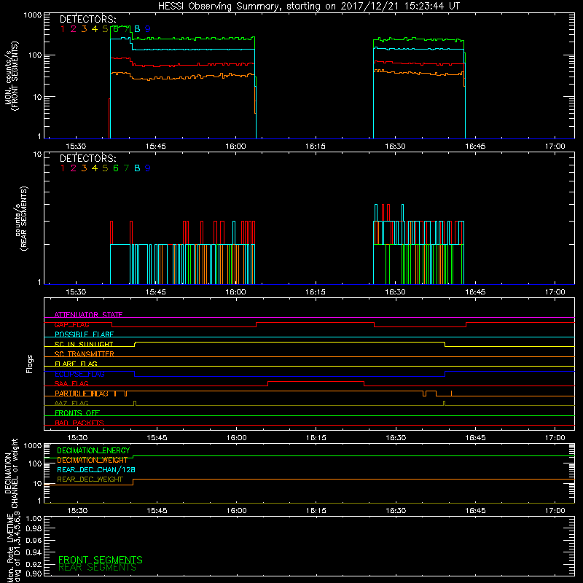This screenshot has height=583, width=583.
Task: Click magenta detector 2 in rear segments legend
Action: coord(74,168)
